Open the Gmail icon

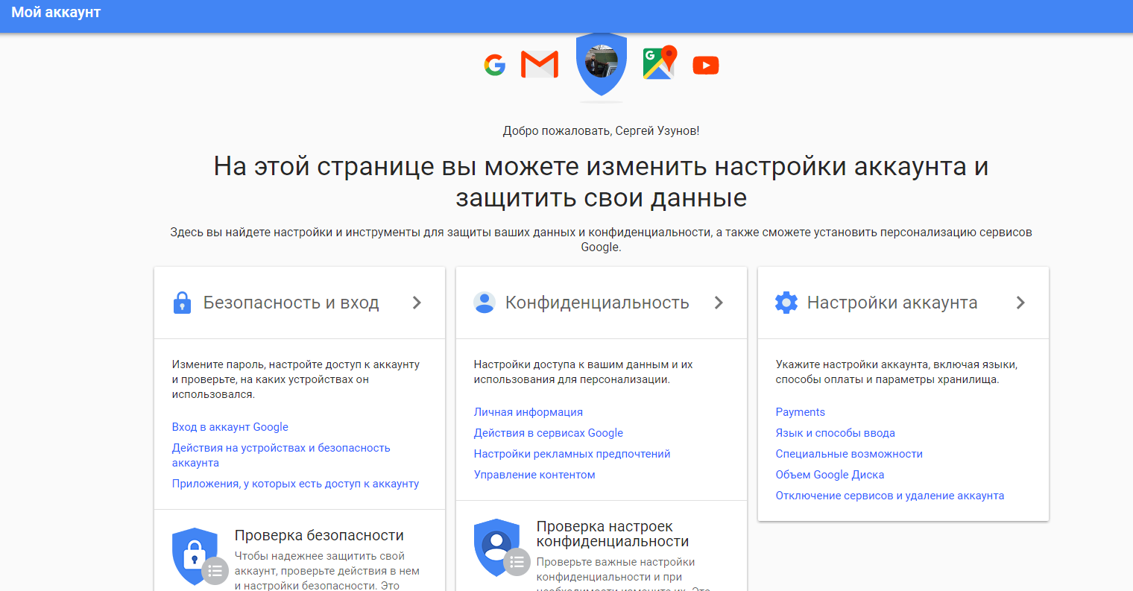click(x=540, y=65)
